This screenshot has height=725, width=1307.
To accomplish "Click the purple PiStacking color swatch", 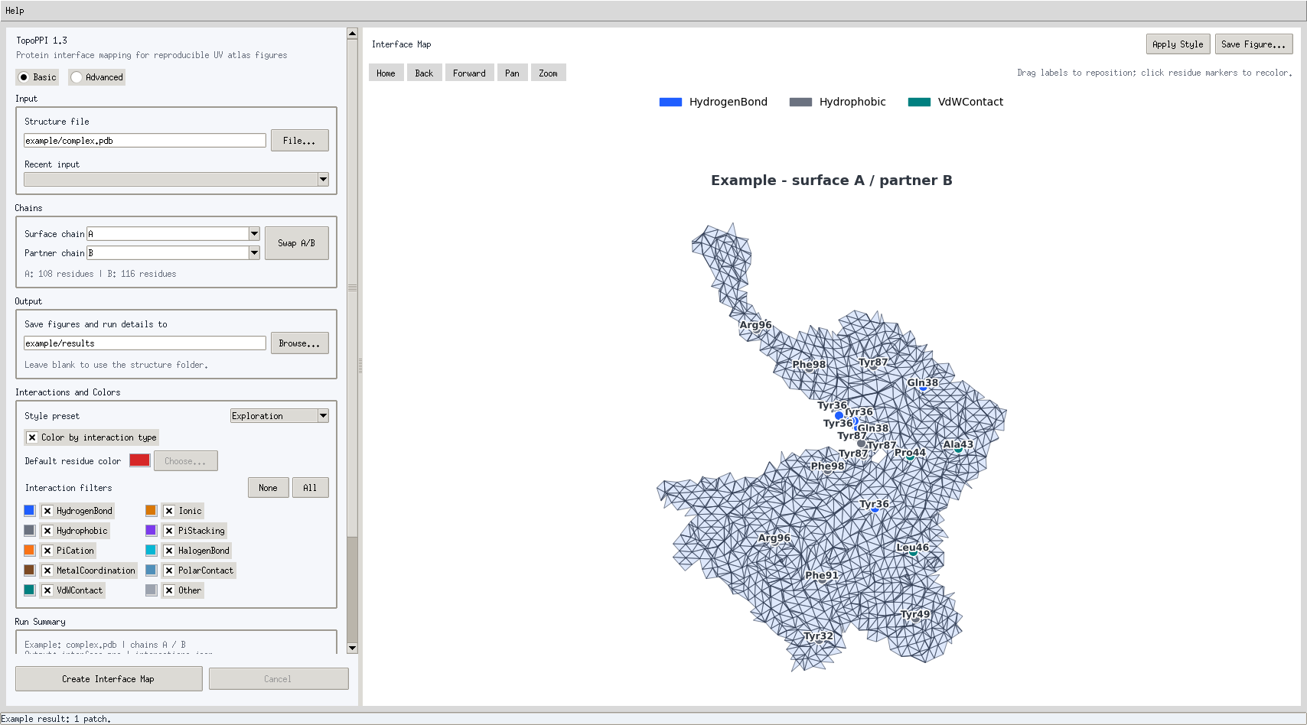I will point(151,531).
